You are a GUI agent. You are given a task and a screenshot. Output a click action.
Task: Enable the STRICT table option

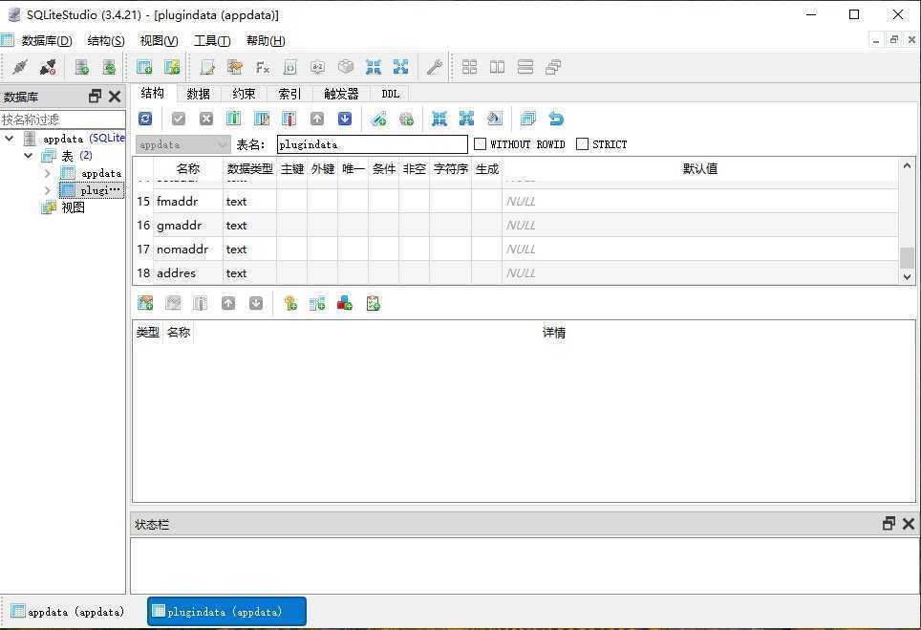(582, 143)
